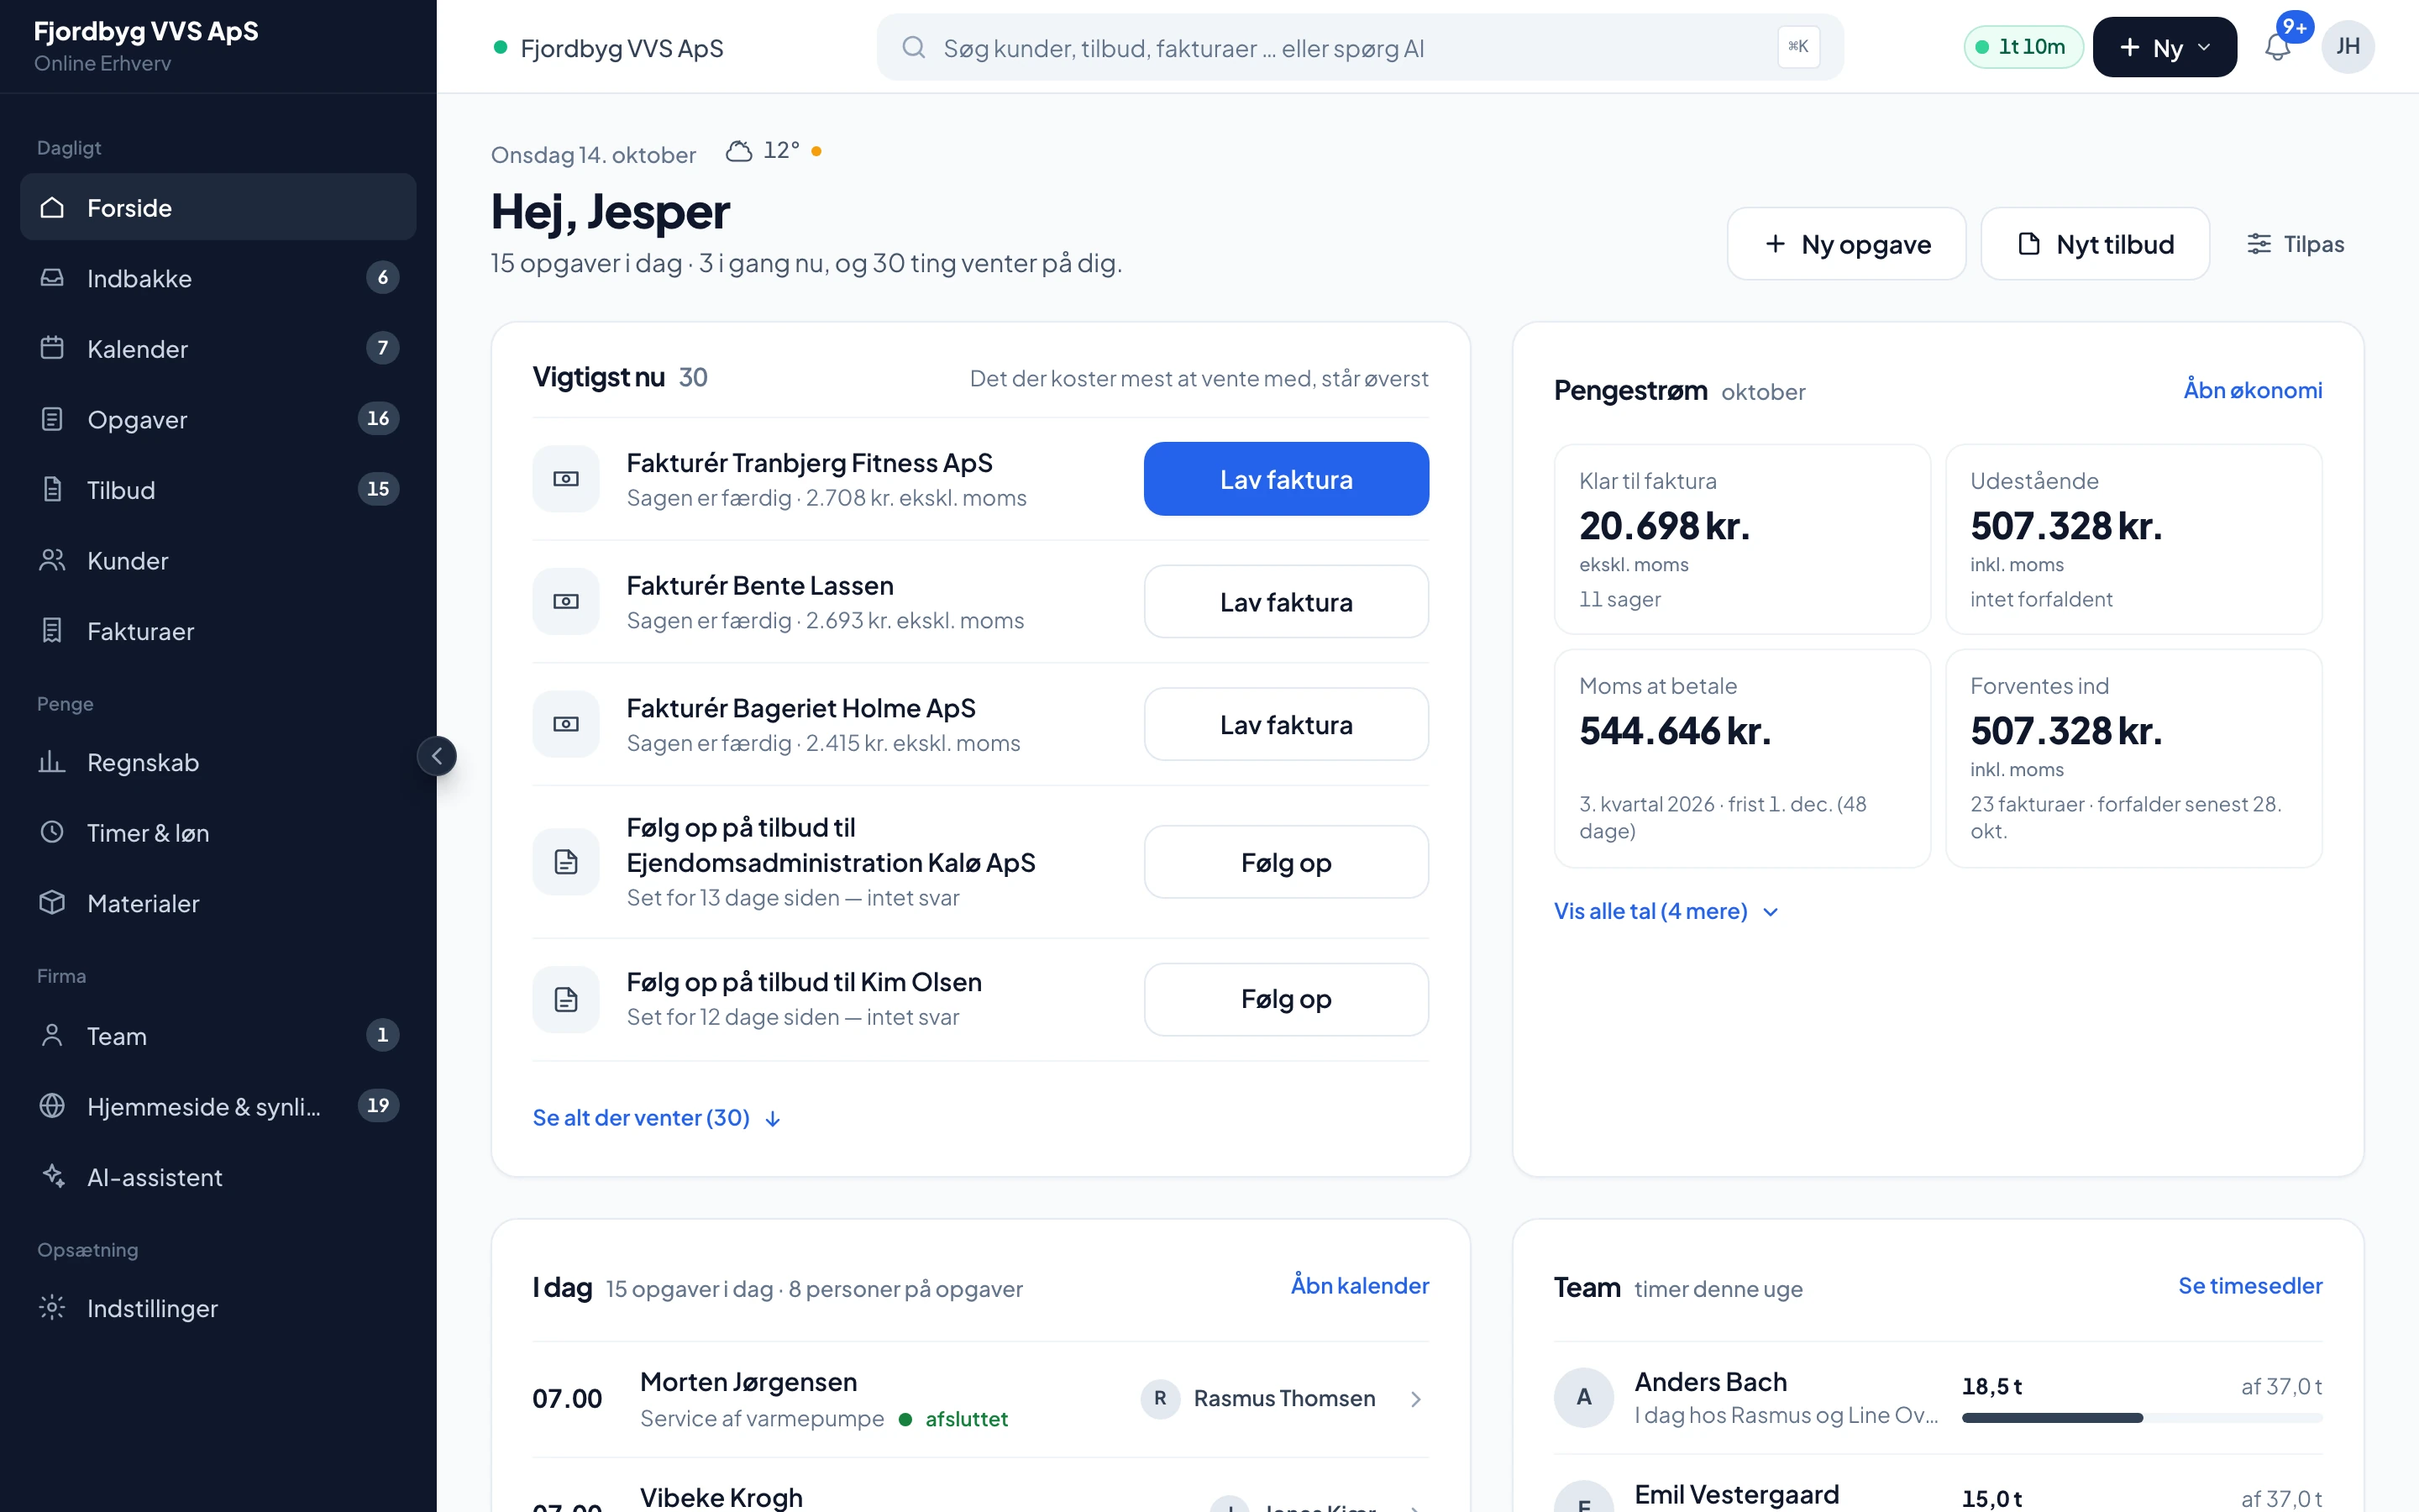
Task: Click document icon beside Kim Olsen follow-up
Action: (566, 999)
